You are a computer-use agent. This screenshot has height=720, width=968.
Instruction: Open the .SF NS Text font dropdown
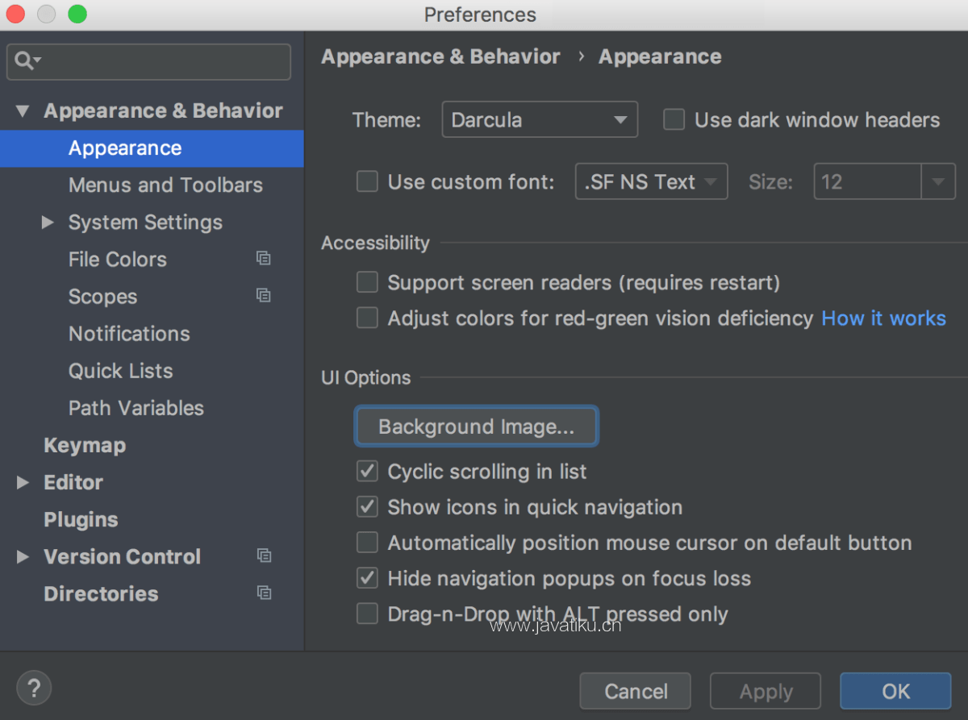651,181
